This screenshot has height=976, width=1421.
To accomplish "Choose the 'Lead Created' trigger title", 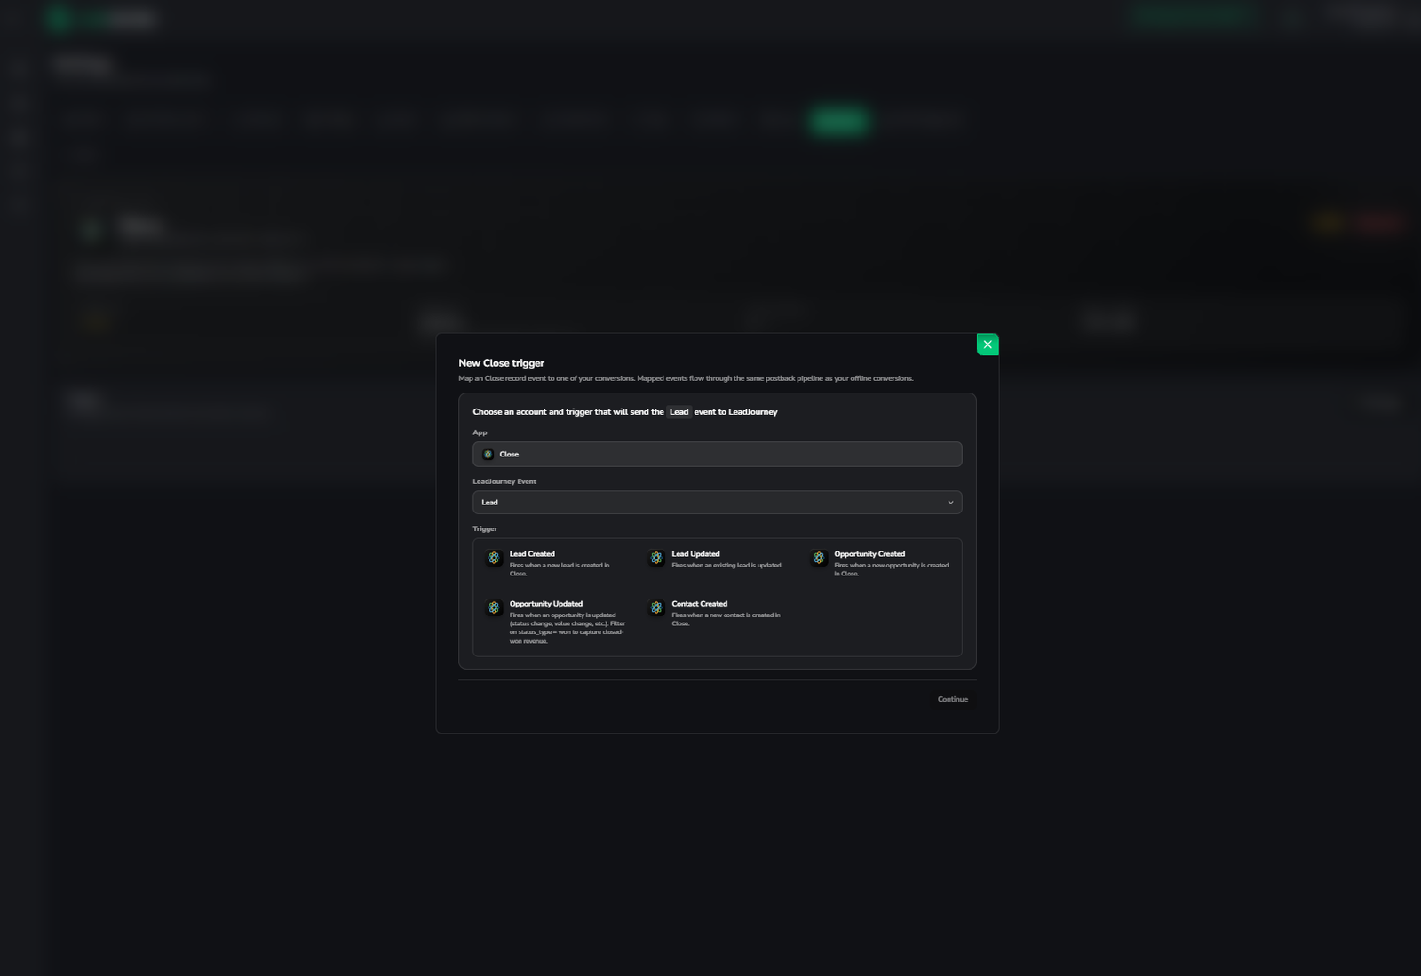I will tap(532, 553).
